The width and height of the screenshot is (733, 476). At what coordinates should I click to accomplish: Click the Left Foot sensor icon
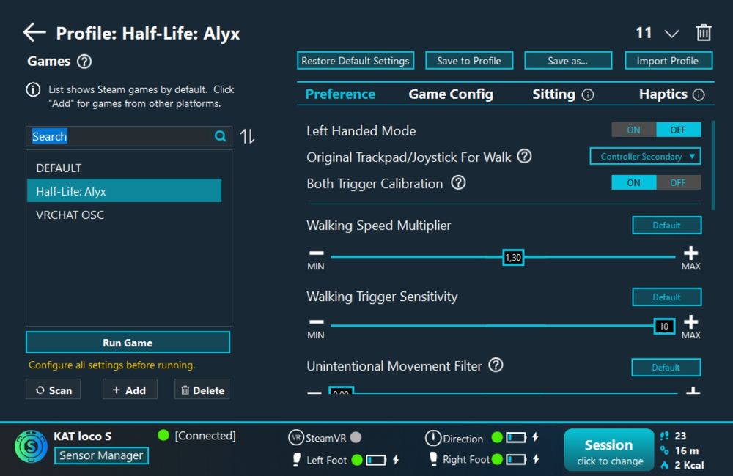(x=296, y=460)
